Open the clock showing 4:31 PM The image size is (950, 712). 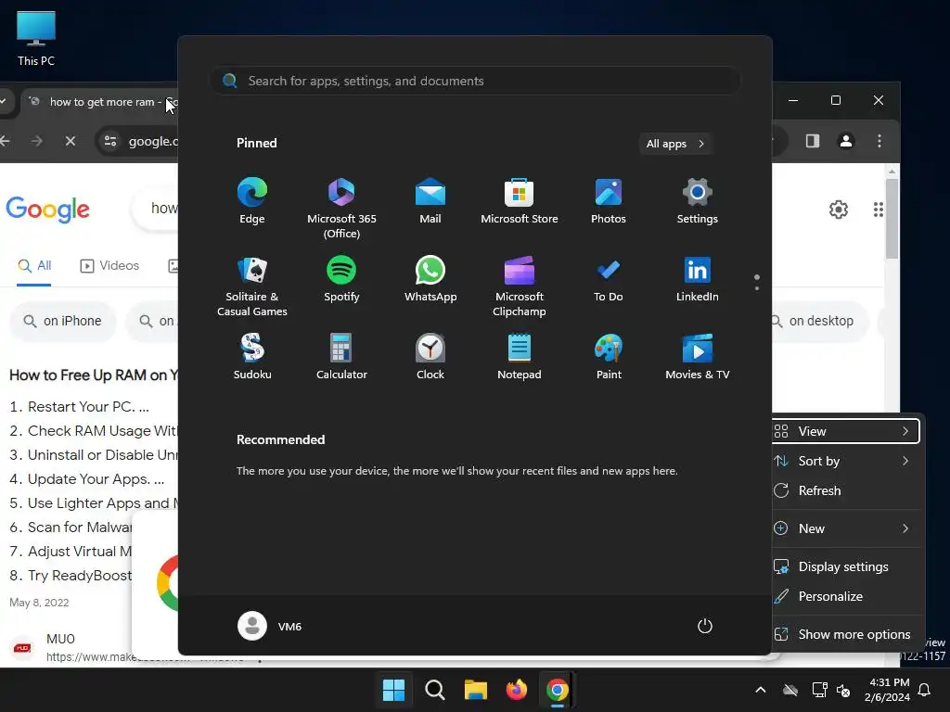coord(887,690)
